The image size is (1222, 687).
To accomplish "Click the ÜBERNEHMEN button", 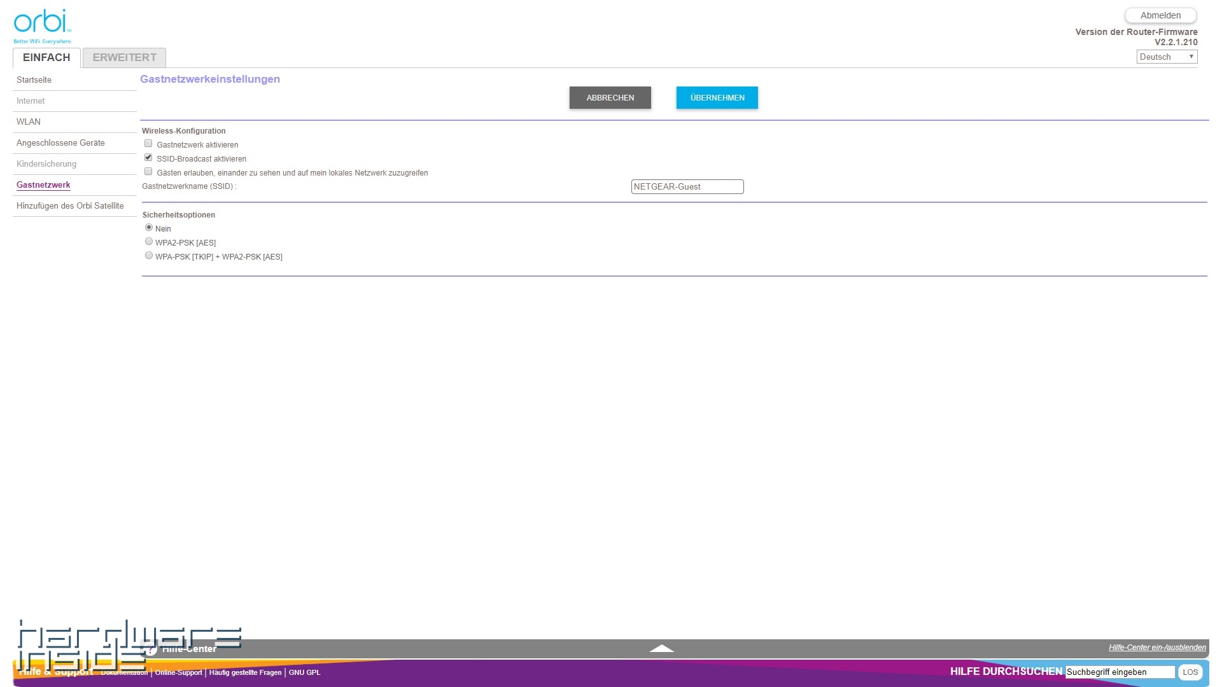I will [x=717, y=98].
